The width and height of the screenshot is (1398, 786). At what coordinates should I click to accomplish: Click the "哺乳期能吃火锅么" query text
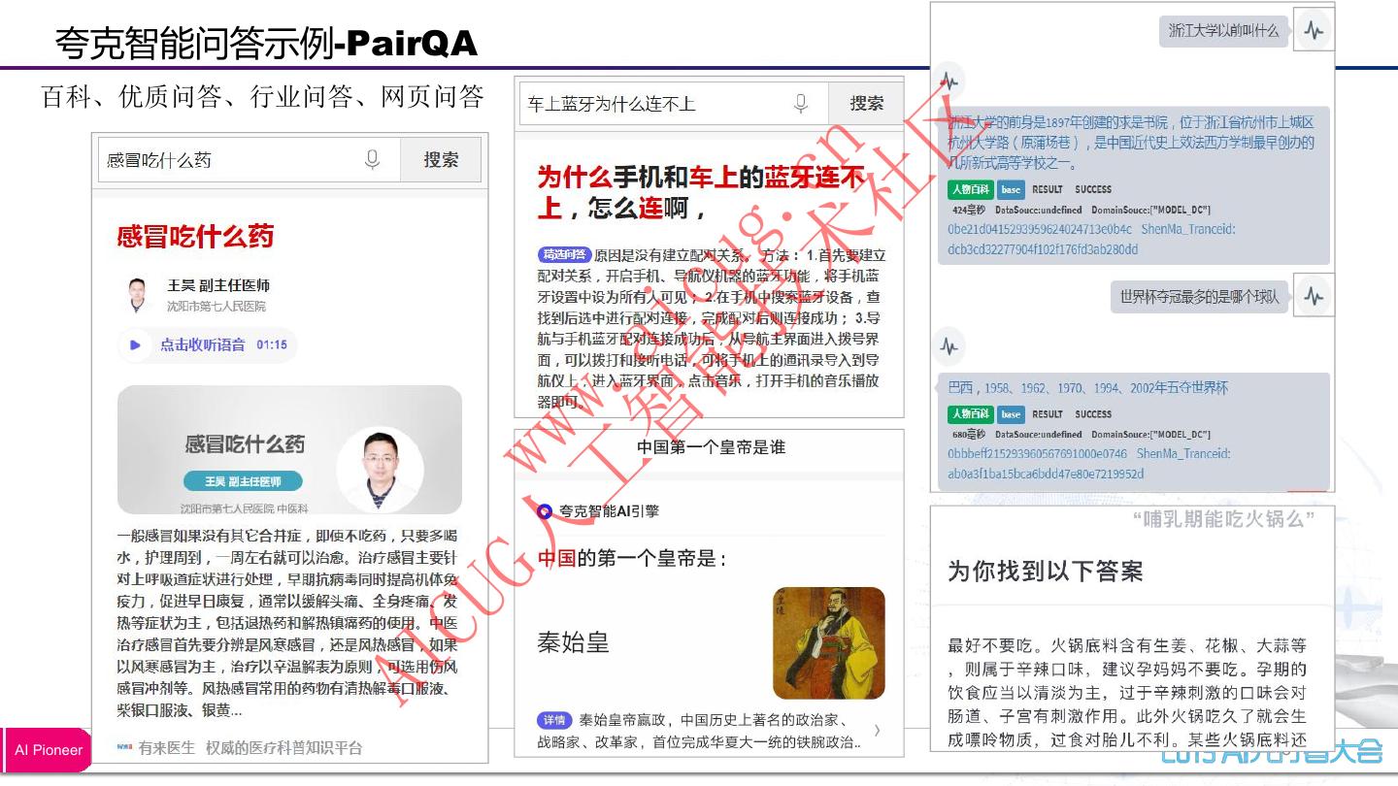pyautogui.click(x=1223, y=519)
